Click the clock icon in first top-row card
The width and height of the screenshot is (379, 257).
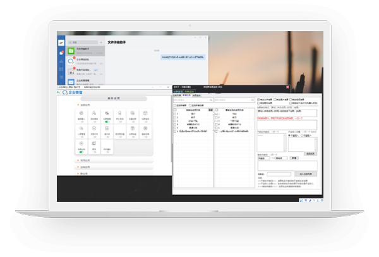point(81,113)
